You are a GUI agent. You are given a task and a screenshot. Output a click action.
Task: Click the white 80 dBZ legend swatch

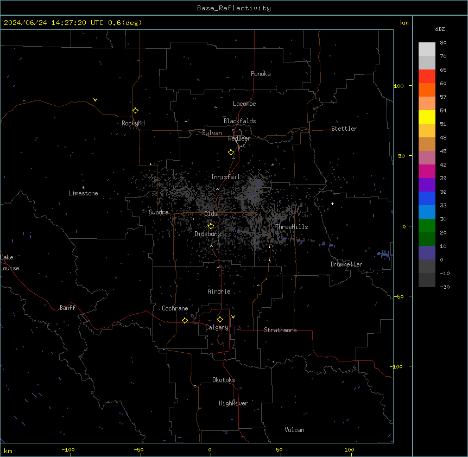click(x=427, y=49)
